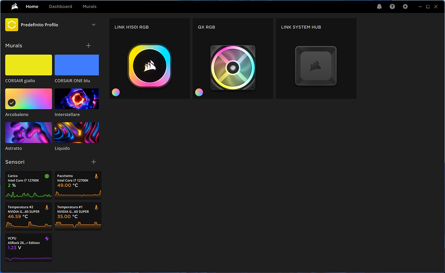The height and width of the screenshot is (273, 445).
Task: Click the Murals section heading in the sidebar
Action: 14,45
